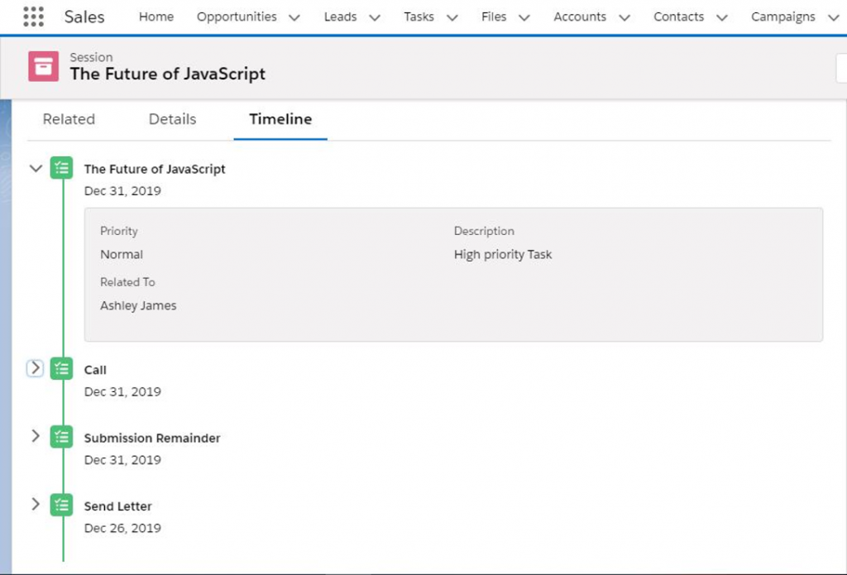
Task: Open the Opportunities dropdown arrow
Action: pyautogui.click(x=294, y=17)
